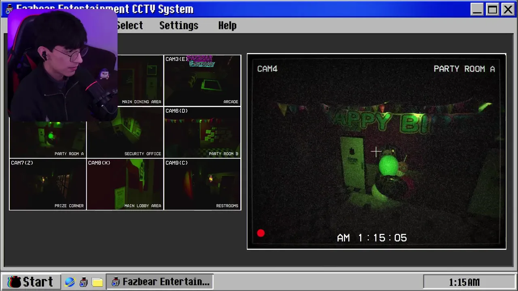The width and height of the screenshot is (518, 291).
Task: Click the green balloon in the main feed
Action: coord(389,166)
